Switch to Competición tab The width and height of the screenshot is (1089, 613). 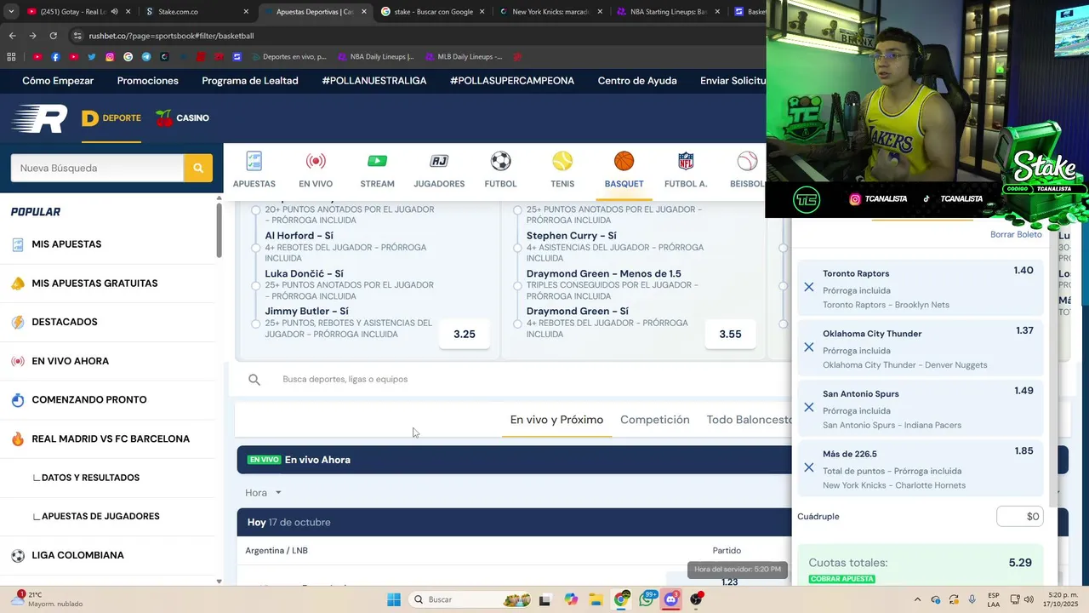(655, 420)
